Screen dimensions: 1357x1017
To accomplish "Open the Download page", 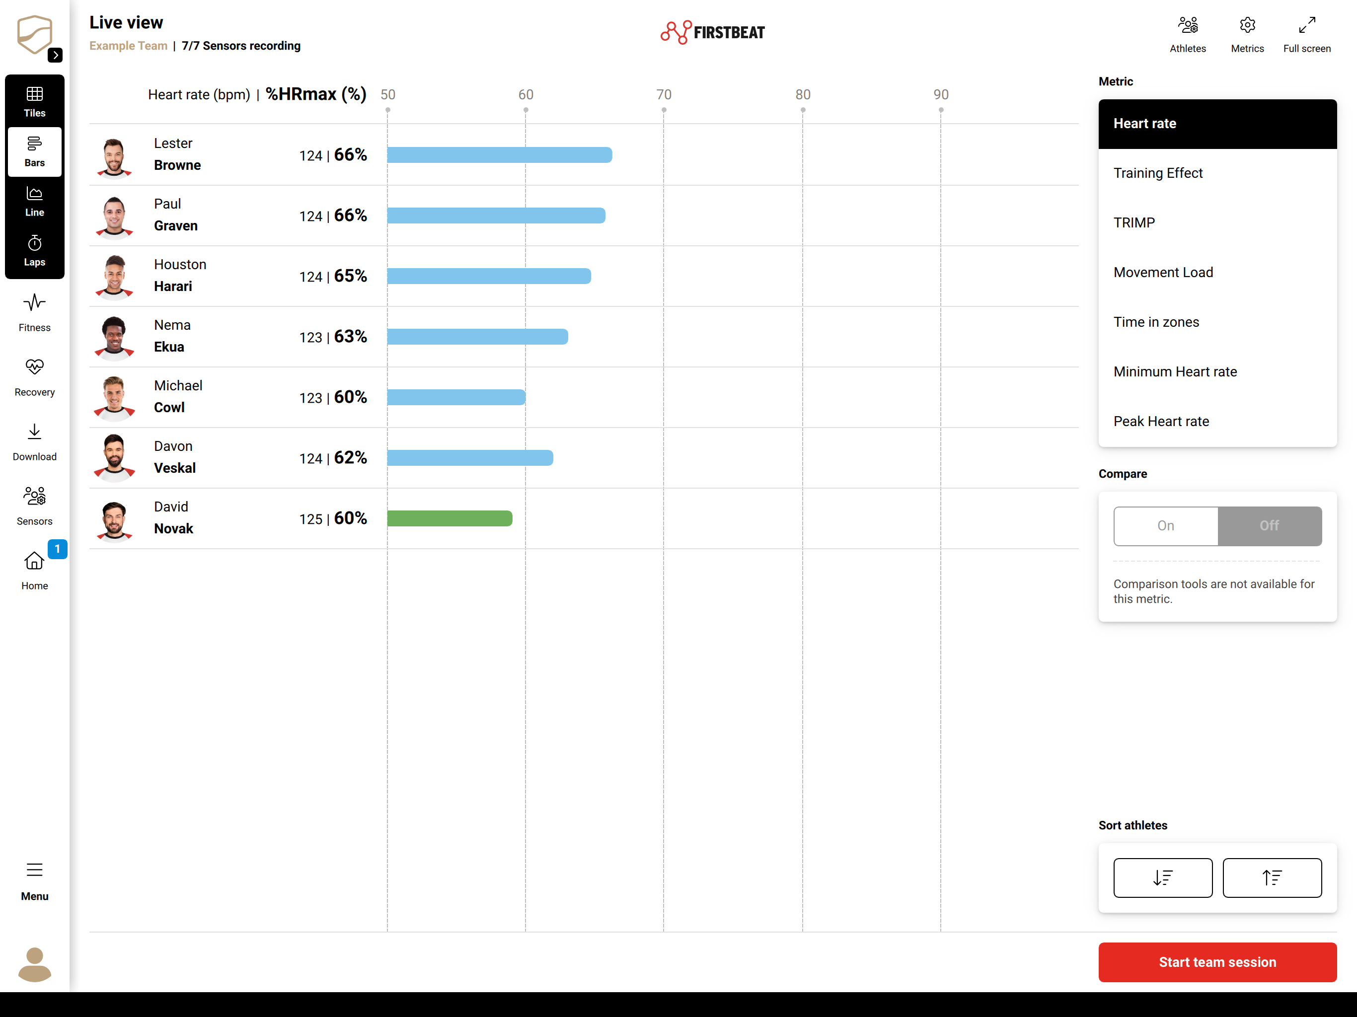I will [x=34, y=441].
